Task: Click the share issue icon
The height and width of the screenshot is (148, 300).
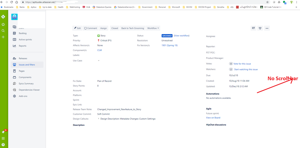Action: 253,28
